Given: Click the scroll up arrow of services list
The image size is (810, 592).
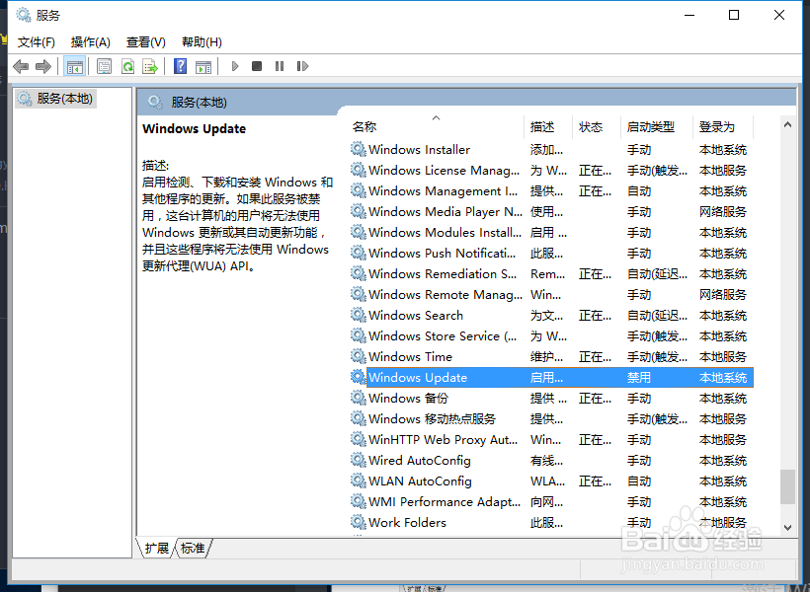Looking at the screenshot, I should tap(787, 124).
